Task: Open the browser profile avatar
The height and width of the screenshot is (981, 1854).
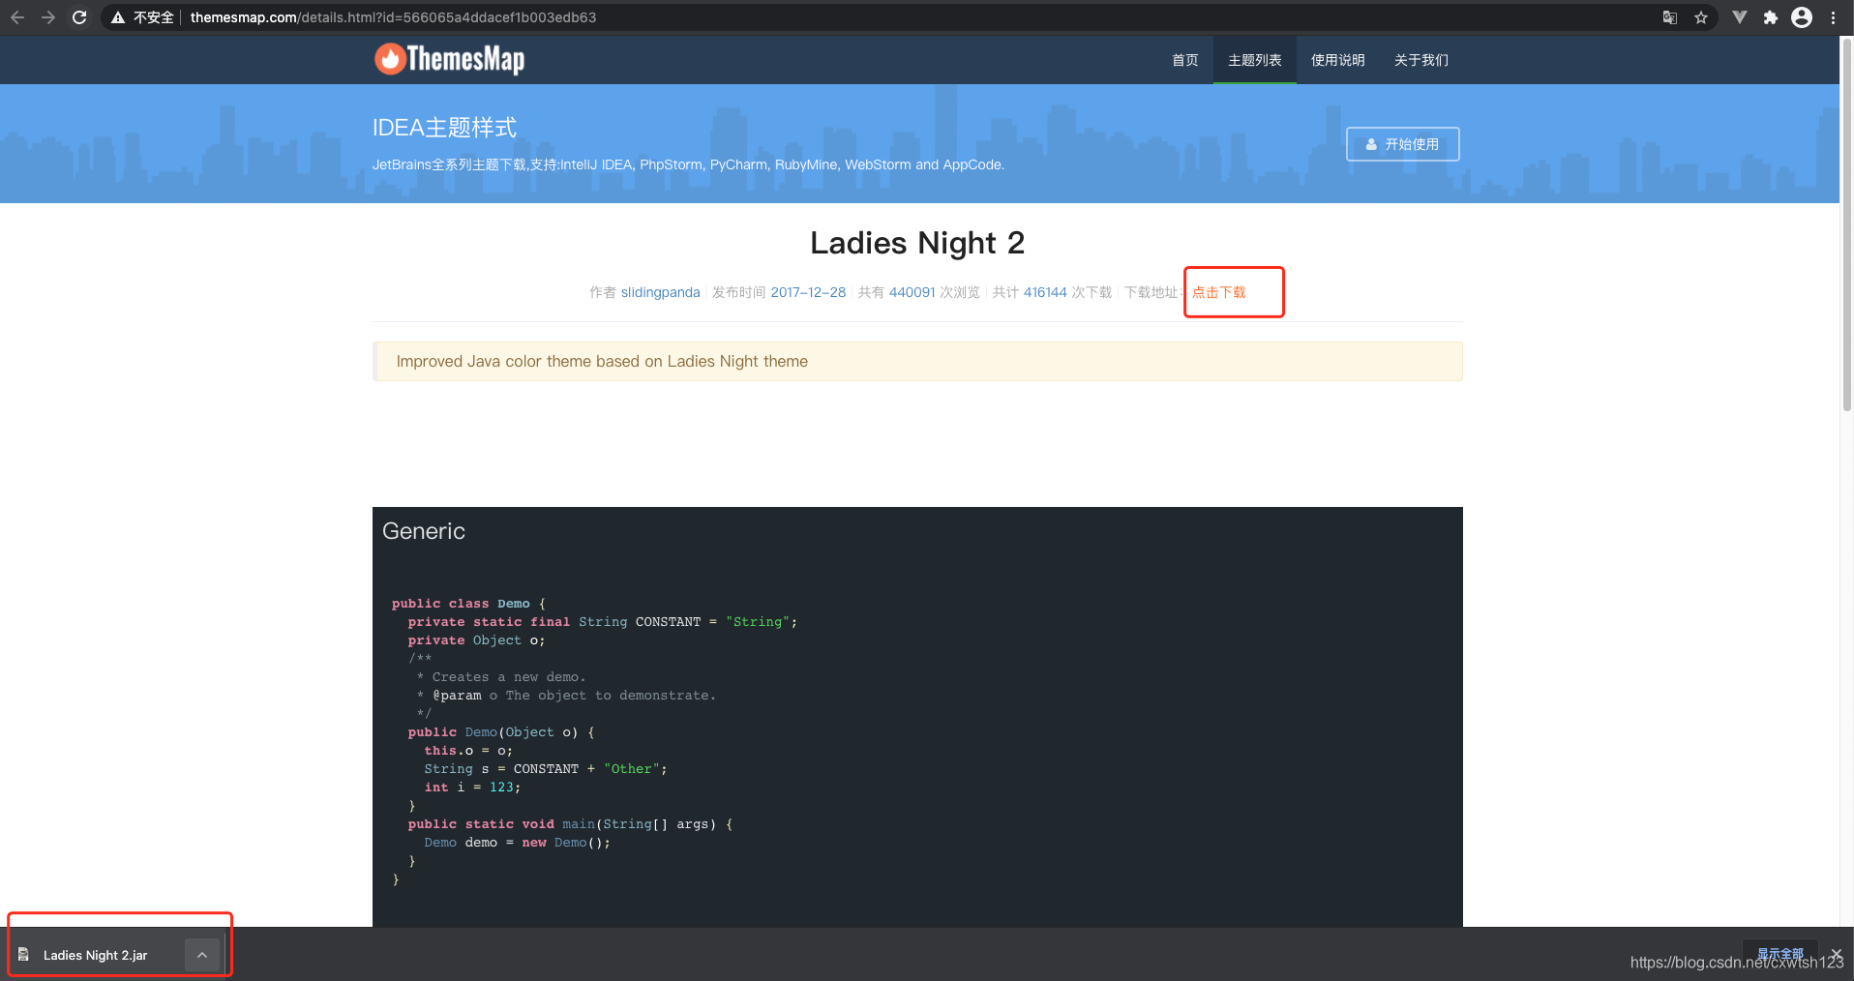Action: [1802, 17]
